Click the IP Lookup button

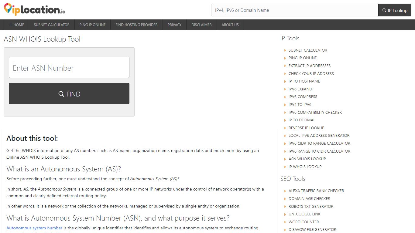pyautogui.click(x=395, y=10)
